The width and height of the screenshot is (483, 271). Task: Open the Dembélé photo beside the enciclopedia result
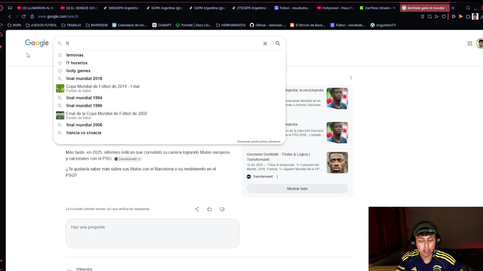pos(337,99)
